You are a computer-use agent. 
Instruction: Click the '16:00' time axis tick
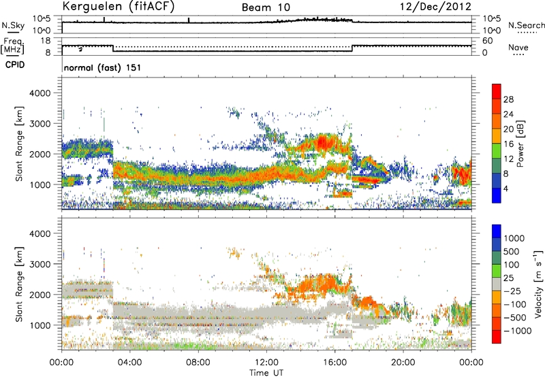pyautogui.click(x=334, y=363)
